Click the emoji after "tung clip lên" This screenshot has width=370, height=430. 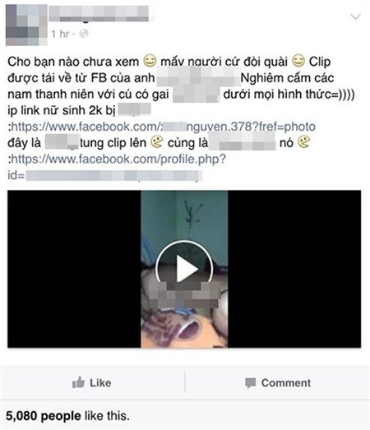click(x=157, y=142)
